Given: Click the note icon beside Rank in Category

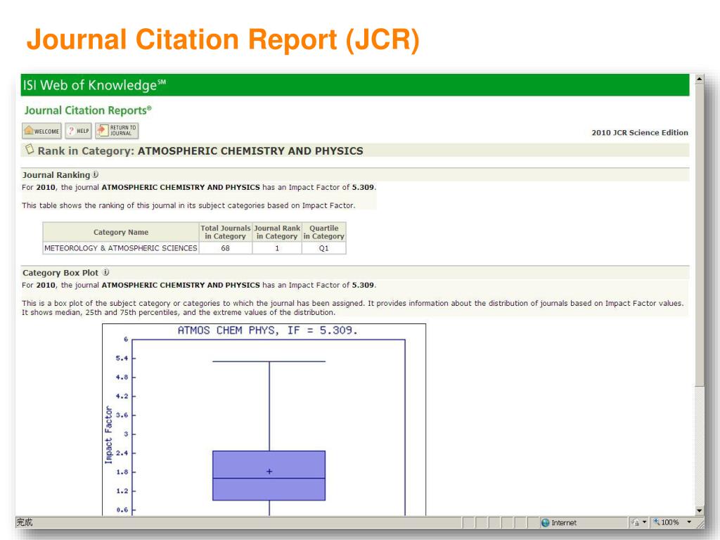Looking at the screenshot, I should tap(30, 150).
